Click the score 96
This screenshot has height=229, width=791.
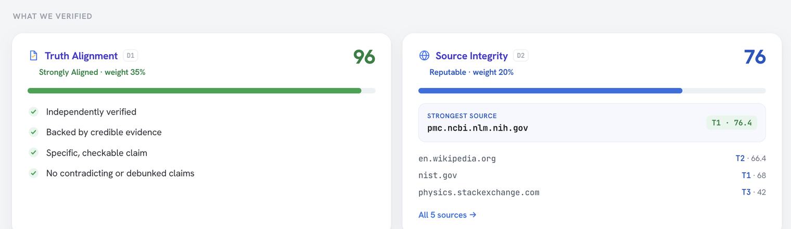[364, 57]
